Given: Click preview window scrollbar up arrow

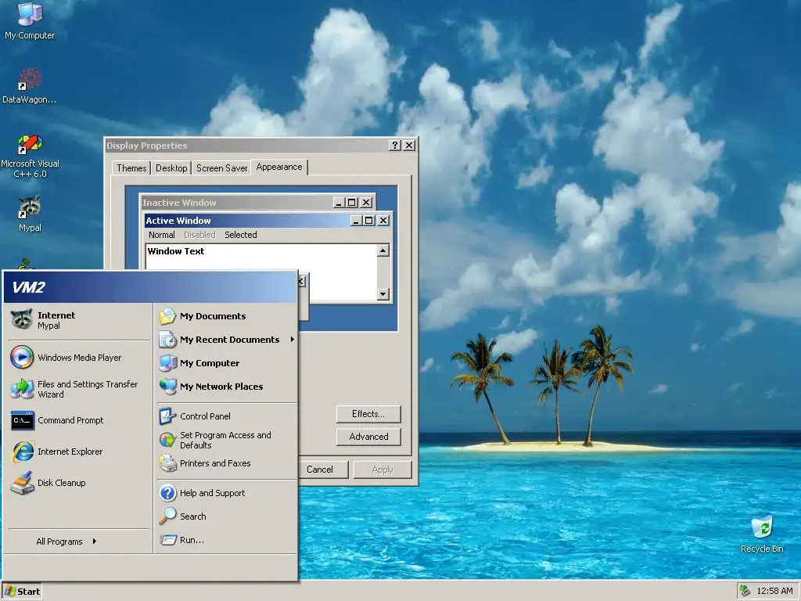Looking at the screenshot, I should 383,250.
